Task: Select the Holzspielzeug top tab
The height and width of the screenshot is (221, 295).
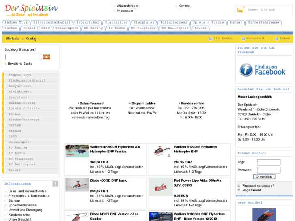Action: coord(174,22)
